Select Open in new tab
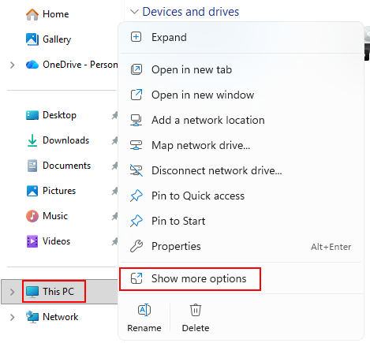This screenshot has height=343, width=370. [241, 69]
